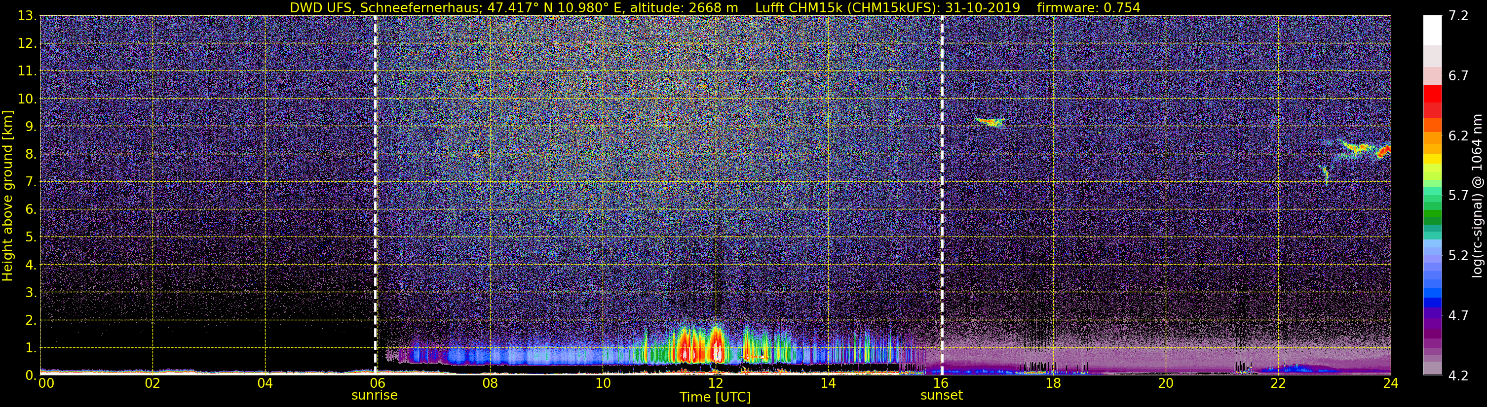The height and width of the screenshot is (407, 1487).
Task: Click the colorbar value '6.2'
Action: (1458, 136)
